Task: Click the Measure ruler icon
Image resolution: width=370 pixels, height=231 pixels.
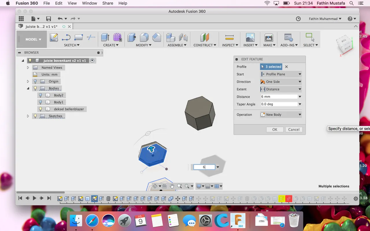Action: coord(229,38)
